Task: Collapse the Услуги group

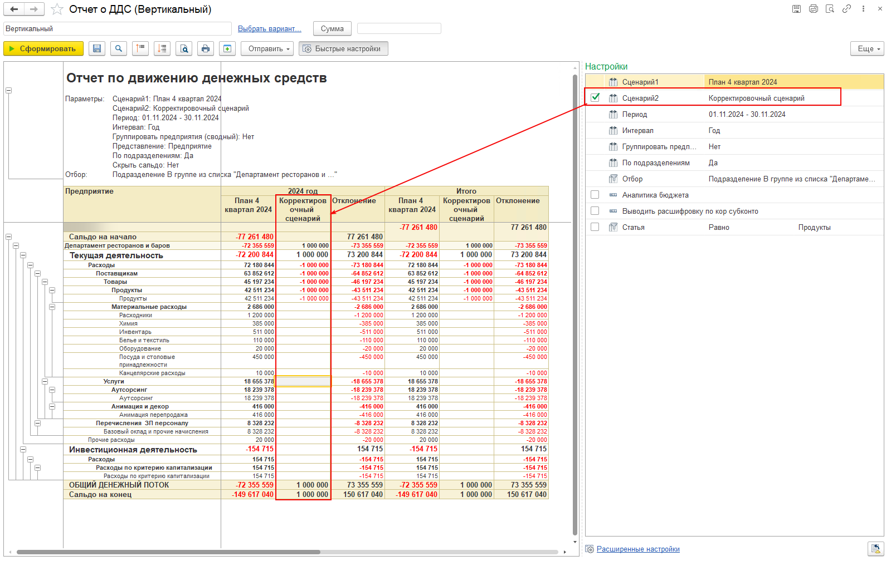Action: pyautogui.click(x=45, y=381)
